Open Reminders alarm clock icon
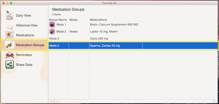219x104 pixels. (10, 55)
